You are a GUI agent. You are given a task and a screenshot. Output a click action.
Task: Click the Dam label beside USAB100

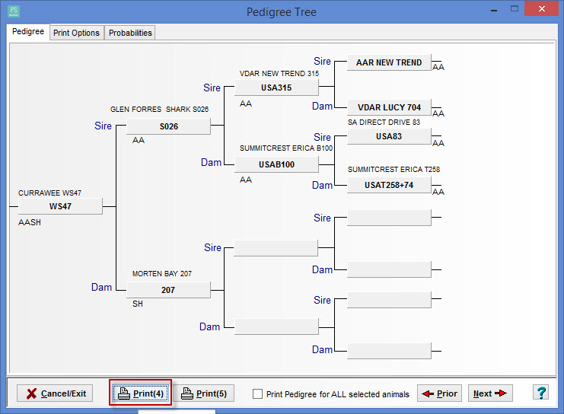[211, 162]
